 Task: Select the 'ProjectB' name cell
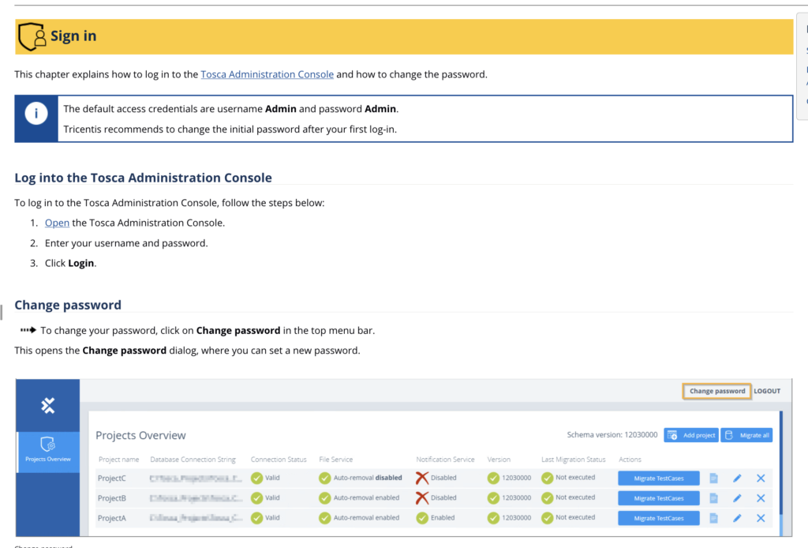point(112,498)
